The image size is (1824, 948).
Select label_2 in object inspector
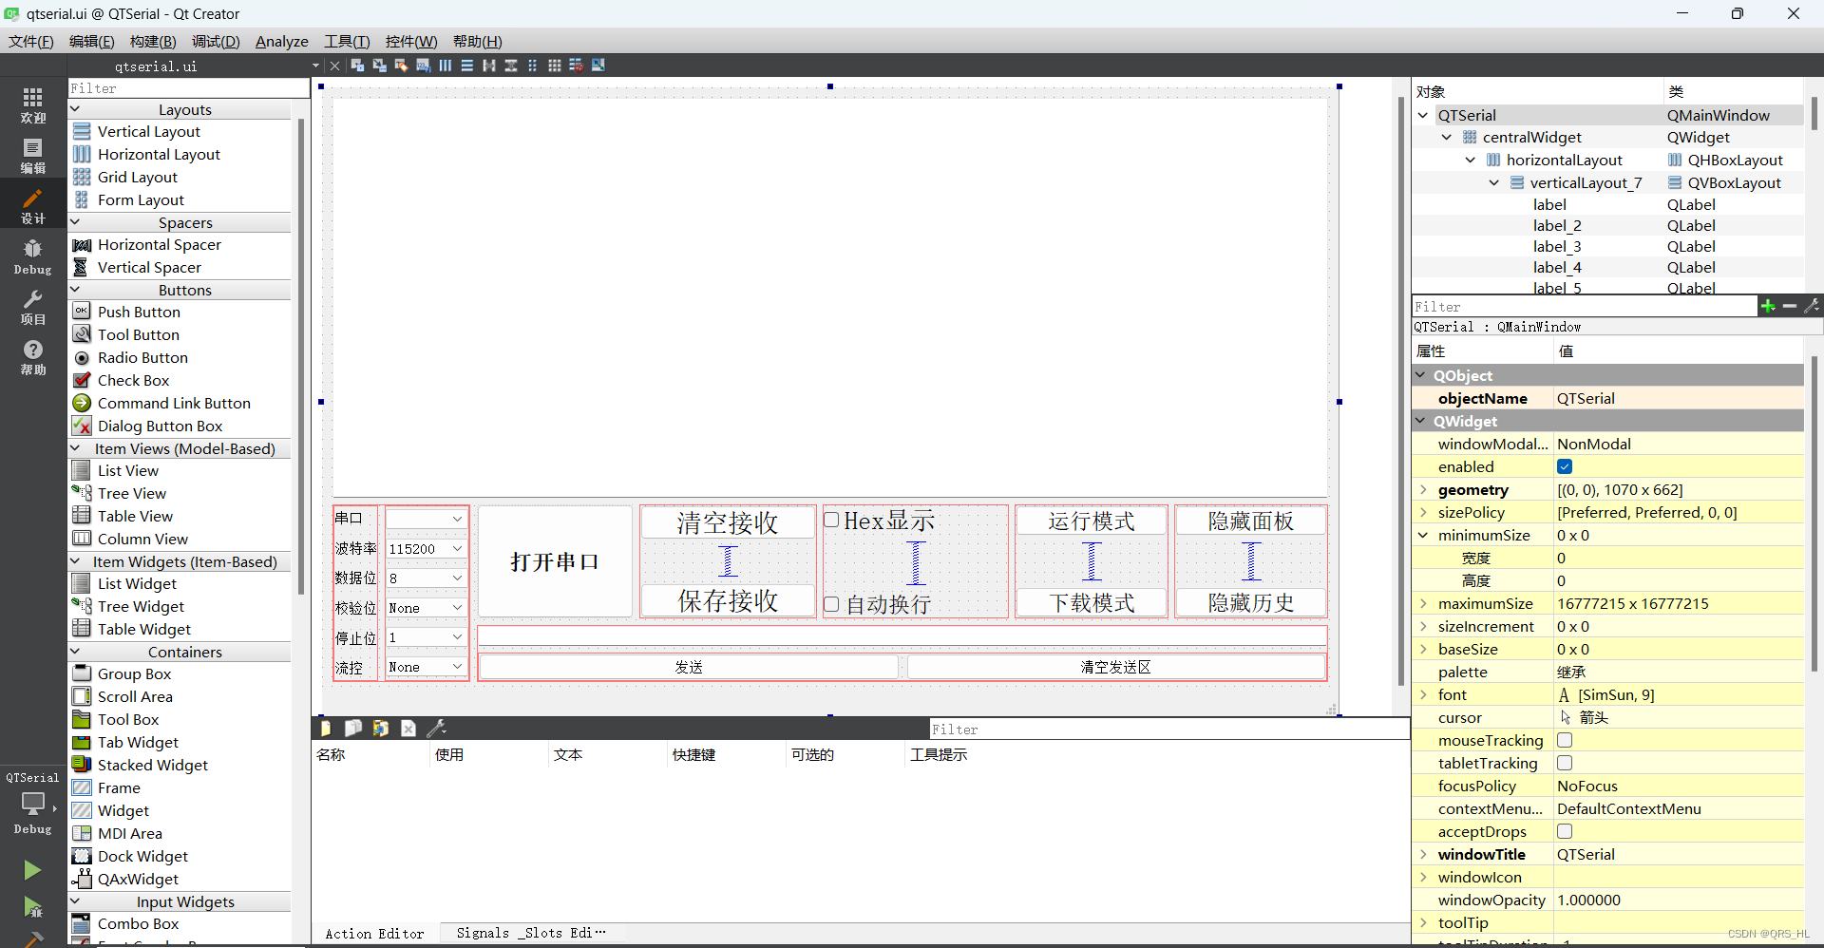coord(1557,225)
